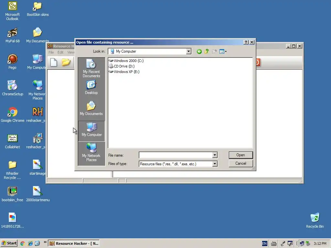This screenshot has width=331, height=248.
Task: Expand Quick Launch overflow chevron
Action: [x=45, y=242]
